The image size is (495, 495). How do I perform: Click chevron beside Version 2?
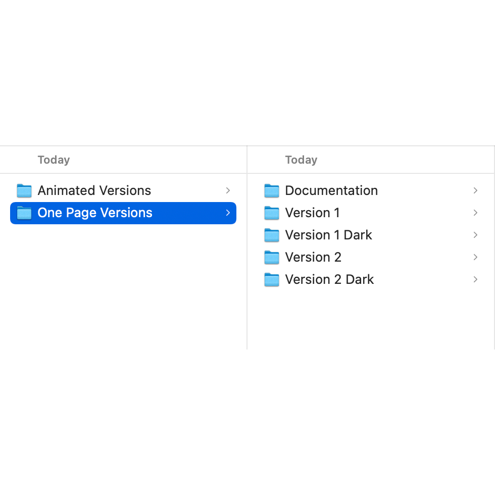pyautogui.click(x=475, y=257)
